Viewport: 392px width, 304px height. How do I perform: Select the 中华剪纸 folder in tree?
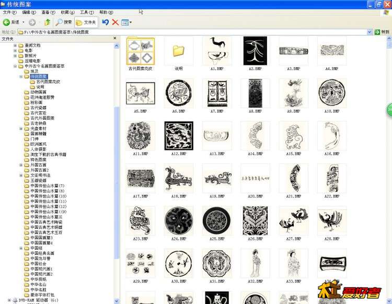pos(38,279)
